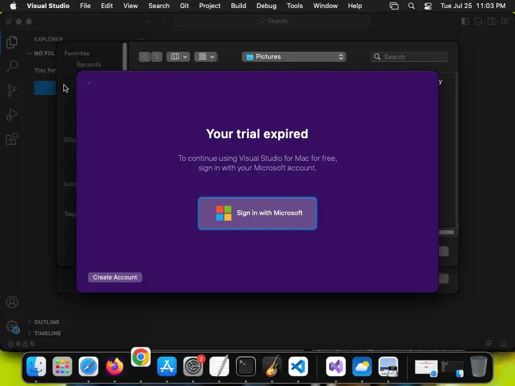The height and width of the screenshot is (386, 515).
Task: Open GarageBand from the Dock
Action: tap(272, 366)
